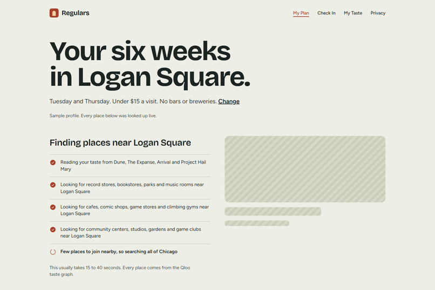Select the 'Looking for cafes, comic shops' row
The image size is (435, 290).
(130, 211)
